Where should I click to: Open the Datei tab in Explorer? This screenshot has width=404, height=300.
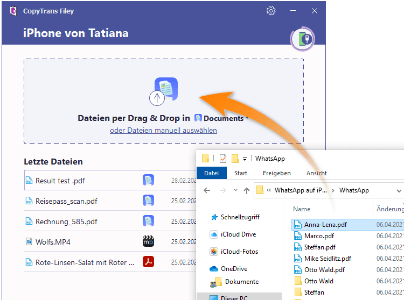click(x=212, y=173)
